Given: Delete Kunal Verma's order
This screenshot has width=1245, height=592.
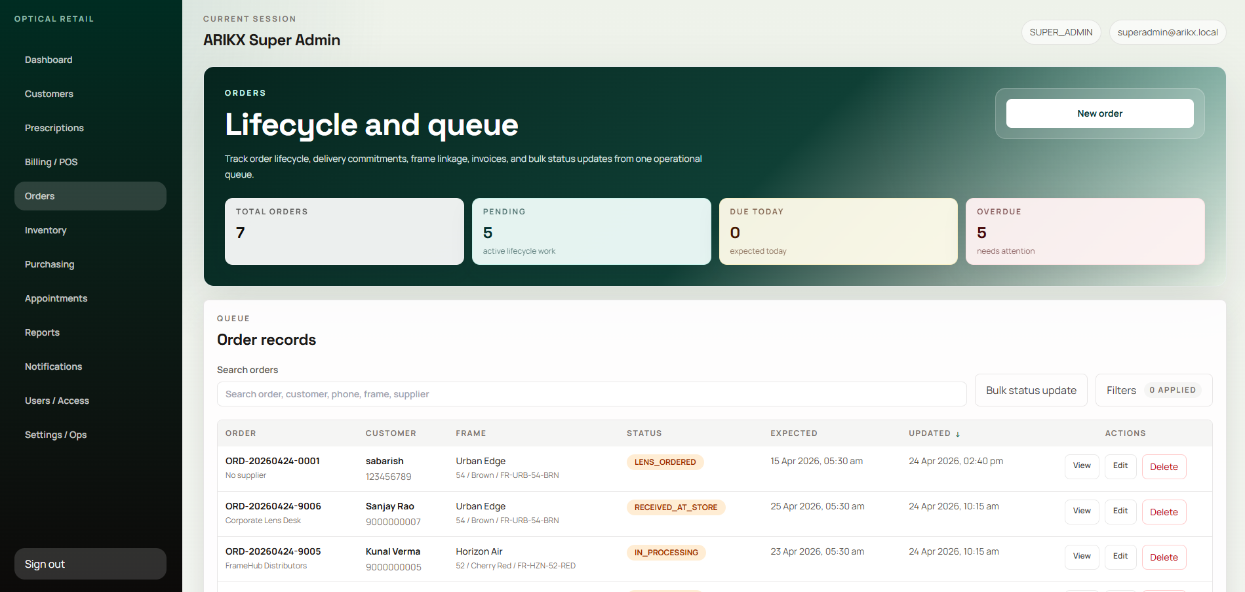Looking at the screenshot, I should pyautogui.click(x=1163, y=557).
